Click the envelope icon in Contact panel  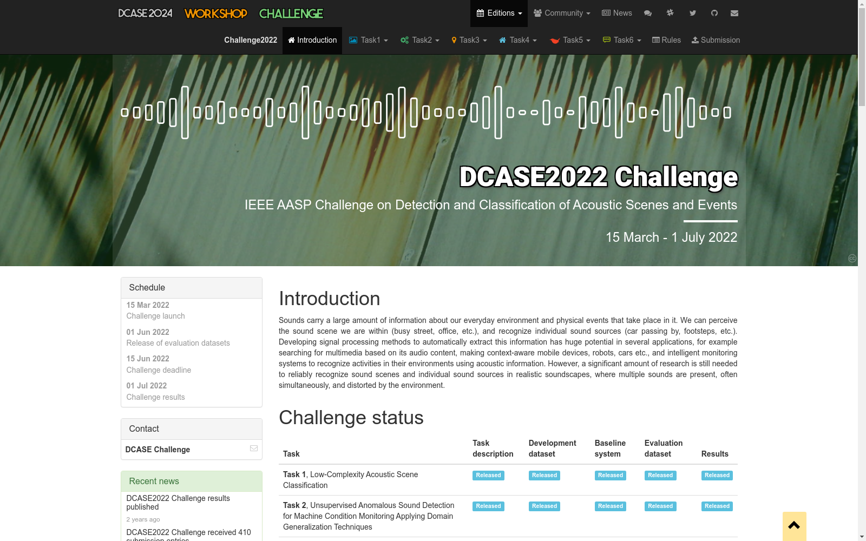(x=254, y=448)
